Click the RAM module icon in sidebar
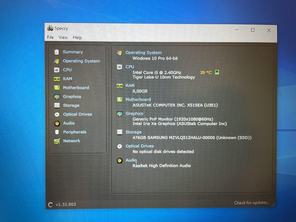The width and height of the screenshot is (296, 222). [x=57, y=79]
